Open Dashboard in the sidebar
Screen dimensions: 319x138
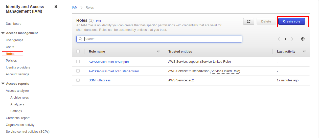(14, 24)
